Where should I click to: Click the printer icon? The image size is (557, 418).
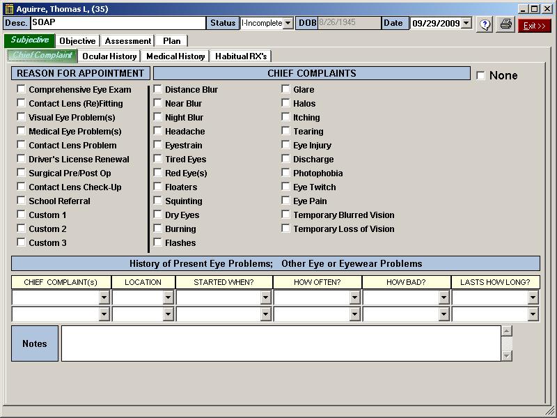tap(506, 24)
